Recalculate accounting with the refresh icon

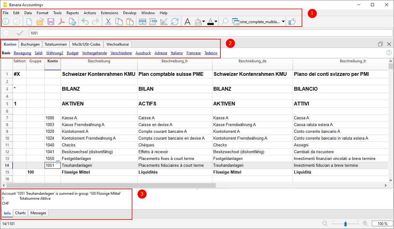[x=175, y=22]
